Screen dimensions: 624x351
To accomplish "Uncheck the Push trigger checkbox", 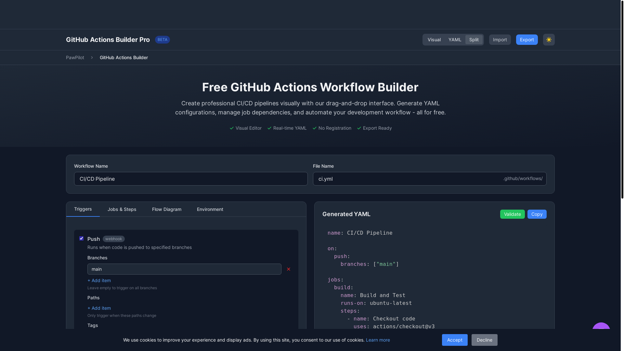I will tap(82, 239).
